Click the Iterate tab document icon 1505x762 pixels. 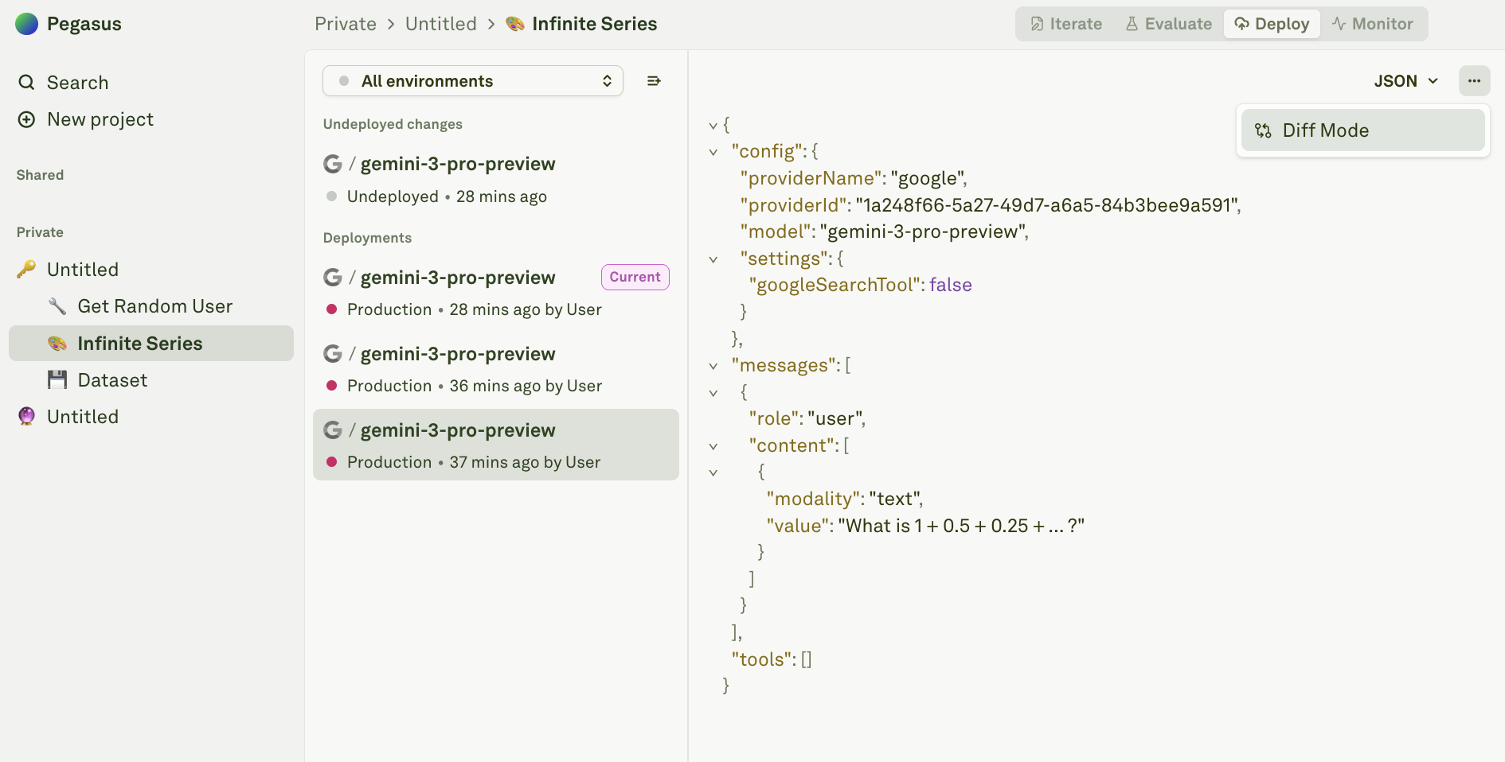pyautogui.click(x=1037, y=24)
